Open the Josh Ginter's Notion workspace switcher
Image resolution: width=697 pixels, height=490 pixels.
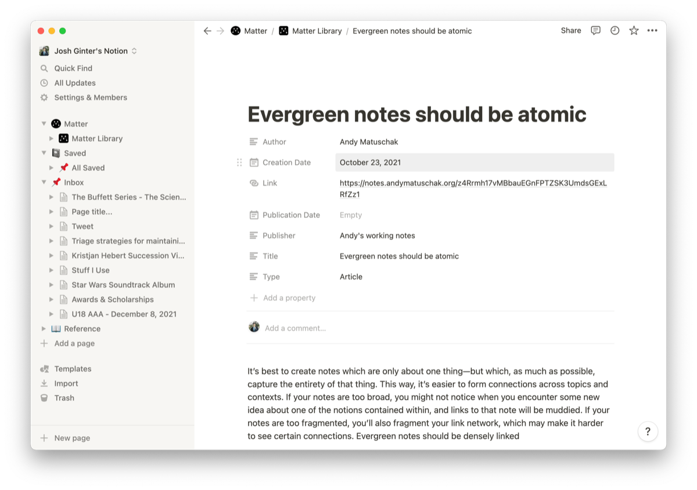88,51
